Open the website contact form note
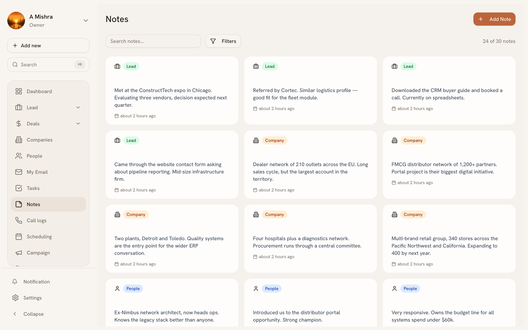 (x=172, y=165)
